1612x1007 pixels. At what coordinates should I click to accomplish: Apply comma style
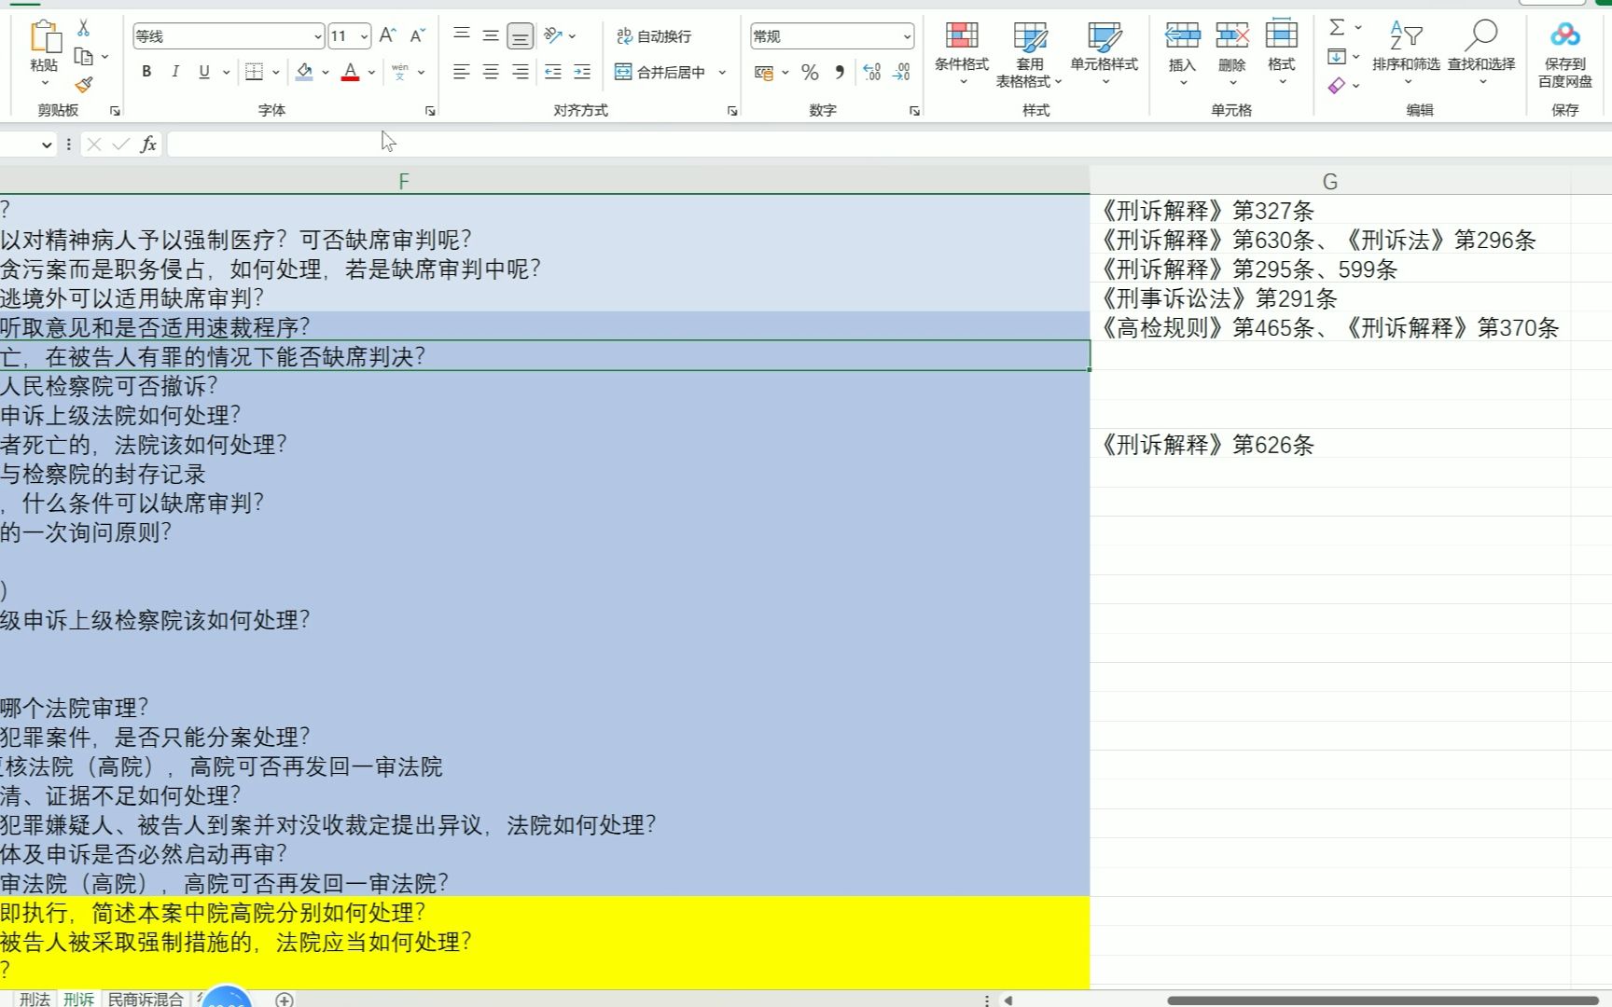click(840, 72)
